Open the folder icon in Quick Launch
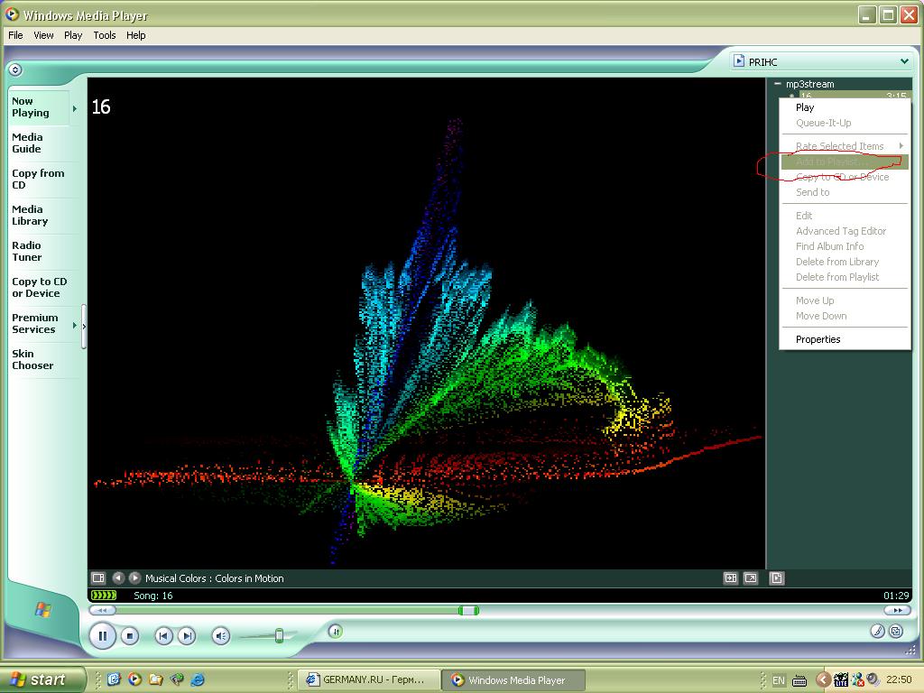 155,679
